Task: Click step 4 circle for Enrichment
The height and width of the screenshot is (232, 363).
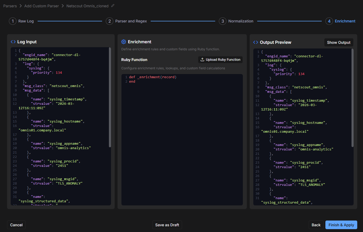Action: pyautogui.click(x=329, y=21)
